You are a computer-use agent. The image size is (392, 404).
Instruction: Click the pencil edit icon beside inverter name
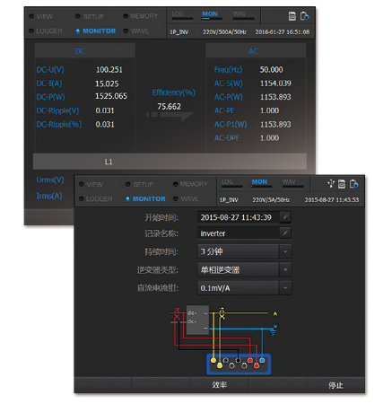pos(285,233)
